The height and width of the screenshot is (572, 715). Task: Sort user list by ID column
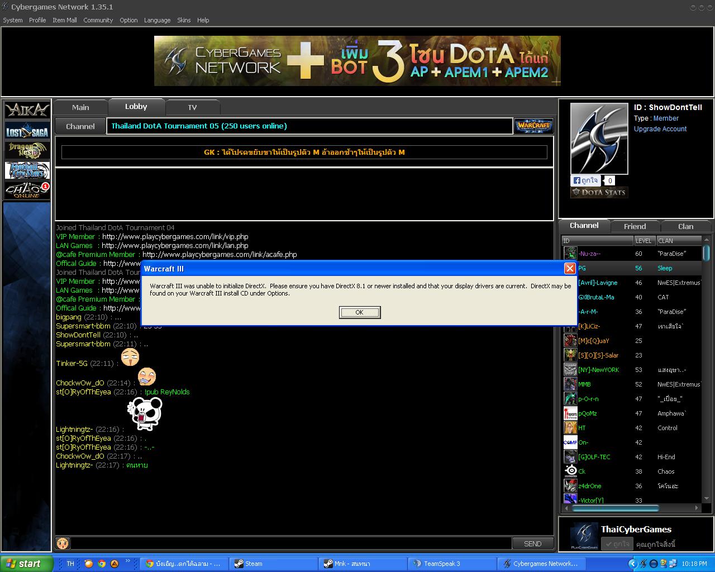[598, 241]
